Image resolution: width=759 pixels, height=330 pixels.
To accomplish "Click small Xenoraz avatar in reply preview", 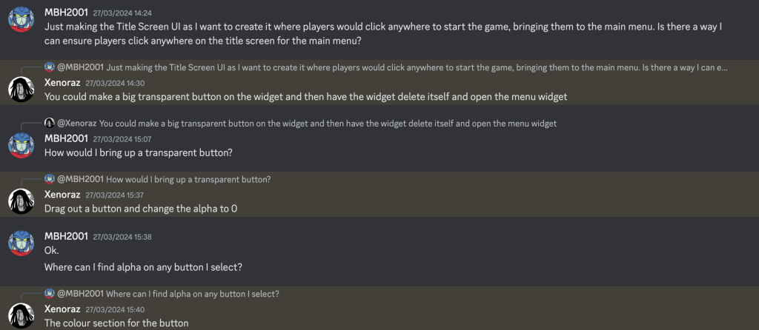I will click(50, 123).
